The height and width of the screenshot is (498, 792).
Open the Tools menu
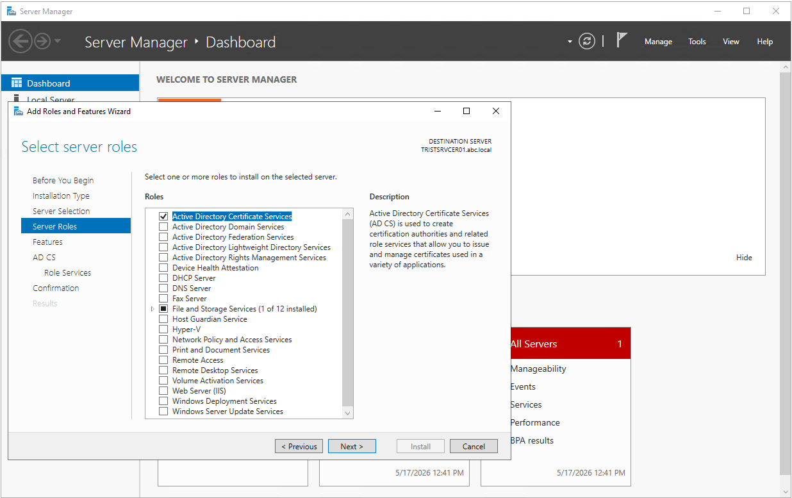point(697,42)
